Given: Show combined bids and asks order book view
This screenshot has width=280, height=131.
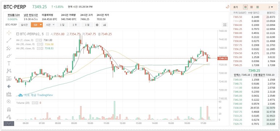Looking at the screenshot, I should (246, 7).
